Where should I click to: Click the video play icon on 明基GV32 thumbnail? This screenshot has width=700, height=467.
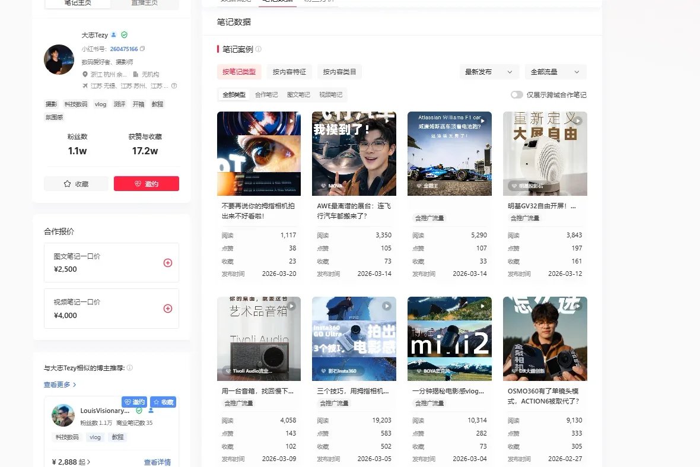(578, 120)
